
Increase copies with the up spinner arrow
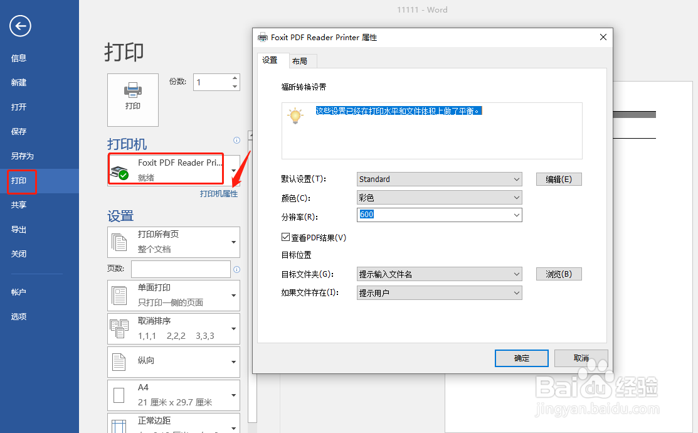click(235, 78)
